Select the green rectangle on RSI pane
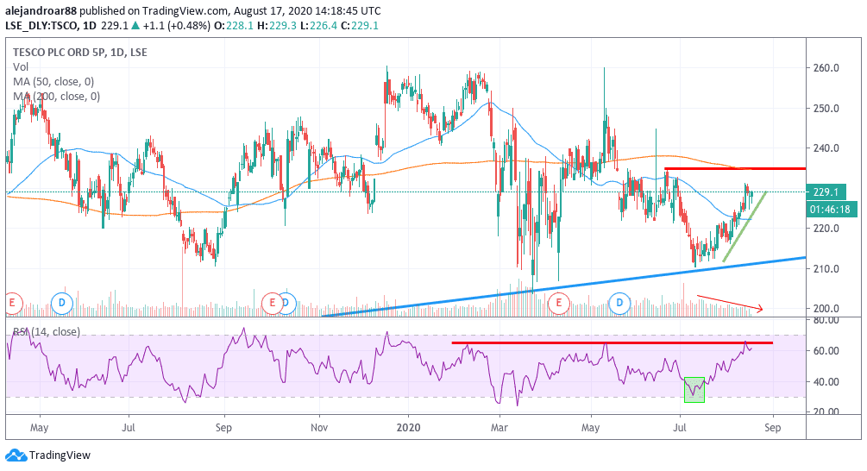Image resolution: width=867 pixels, height=471 pixels. pyautogui.click(x=694, y=390)
